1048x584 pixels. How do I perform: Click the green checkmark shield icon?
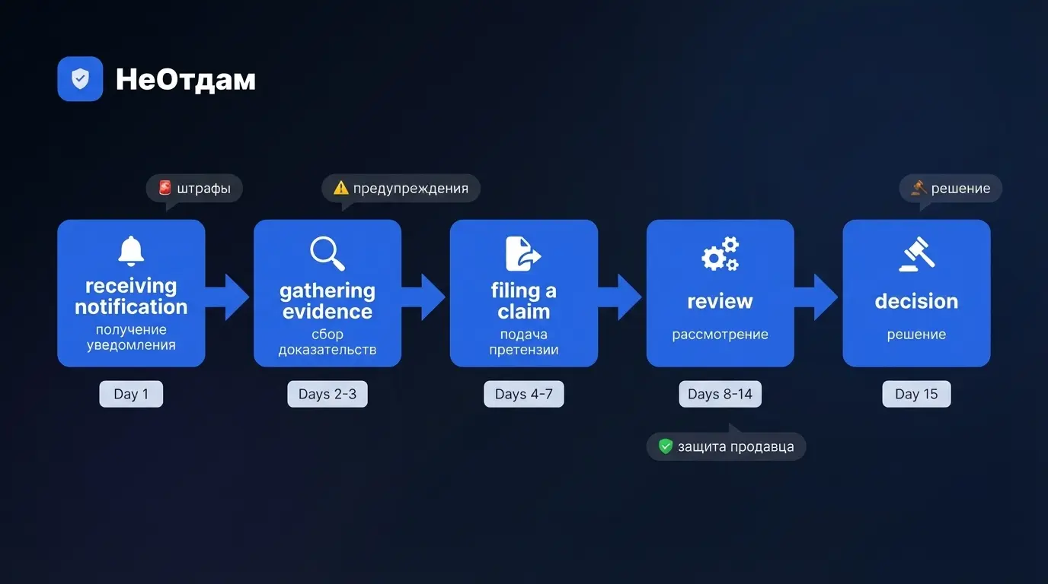point(666,446)
